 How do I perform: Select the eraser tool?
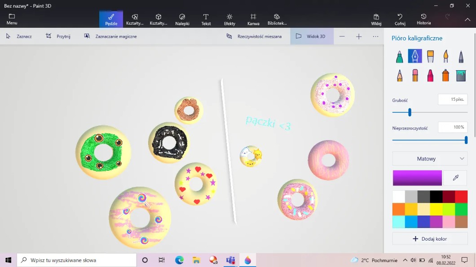pyautogui.click(x=415, y=75)
